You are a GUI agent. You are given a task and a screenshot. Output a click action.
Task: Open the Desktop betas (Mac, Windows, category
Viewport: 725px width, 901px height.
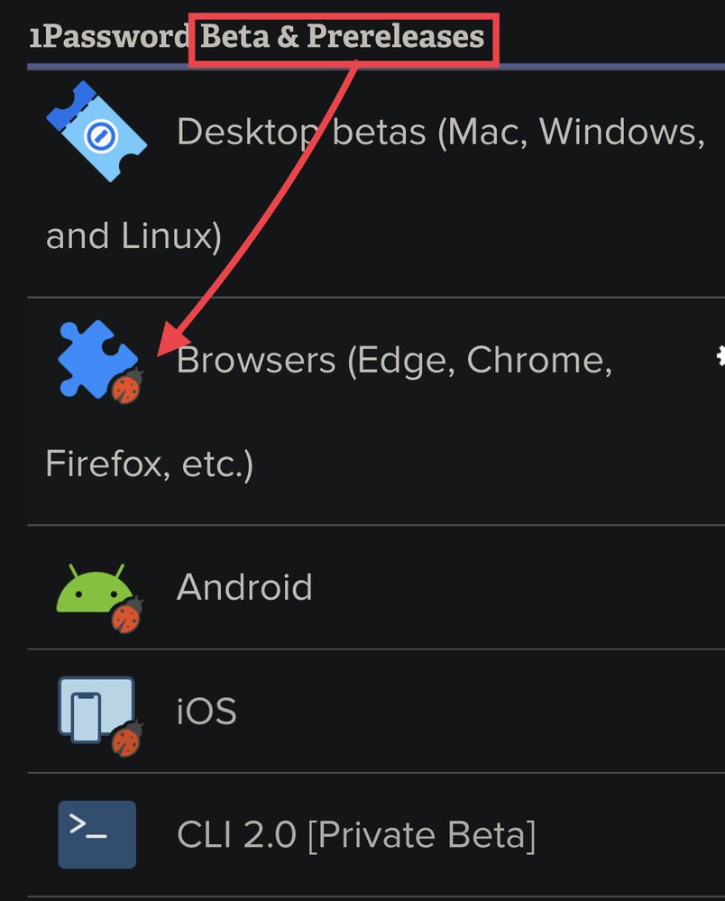point(441,133)
